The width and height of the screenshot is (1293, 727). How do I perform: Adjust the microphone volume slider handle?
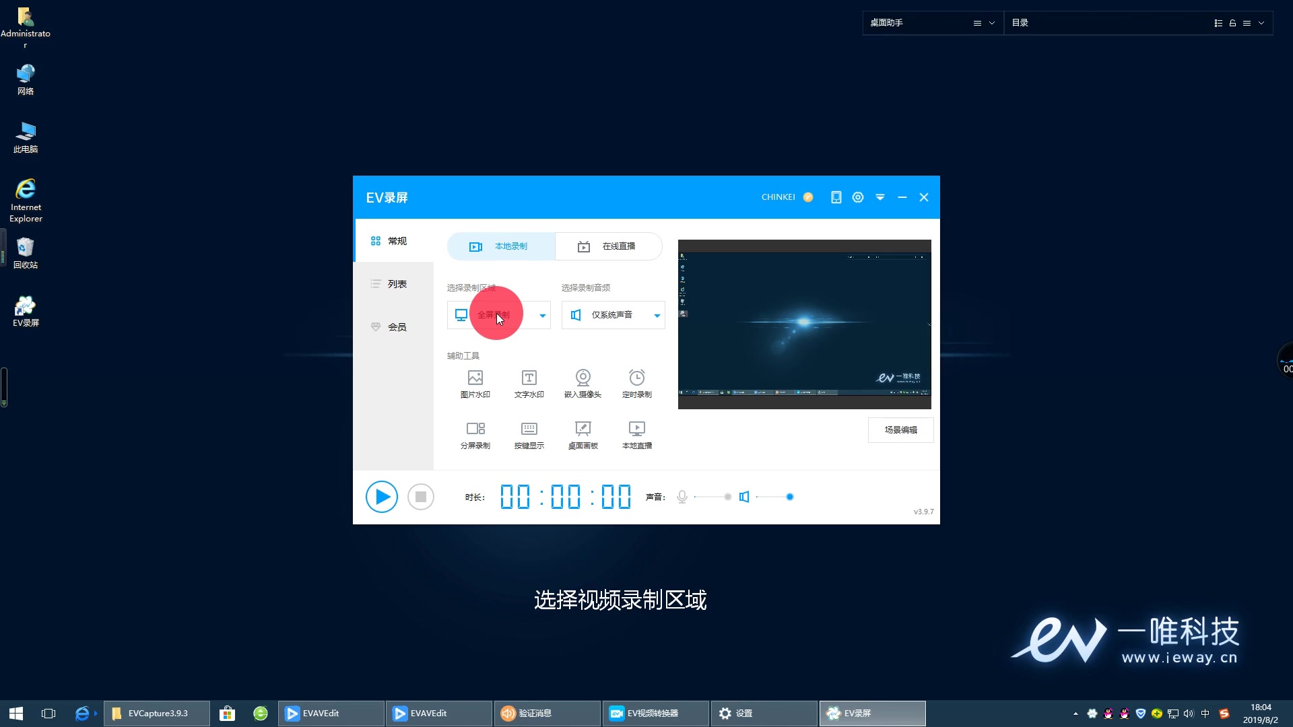tap(727, 497)
